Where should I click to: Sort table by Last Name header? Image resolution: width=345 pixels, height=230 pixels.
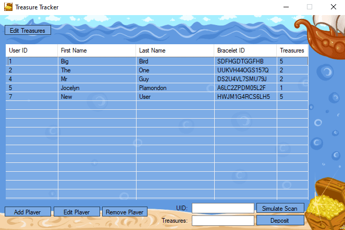[x=175, y=50]
